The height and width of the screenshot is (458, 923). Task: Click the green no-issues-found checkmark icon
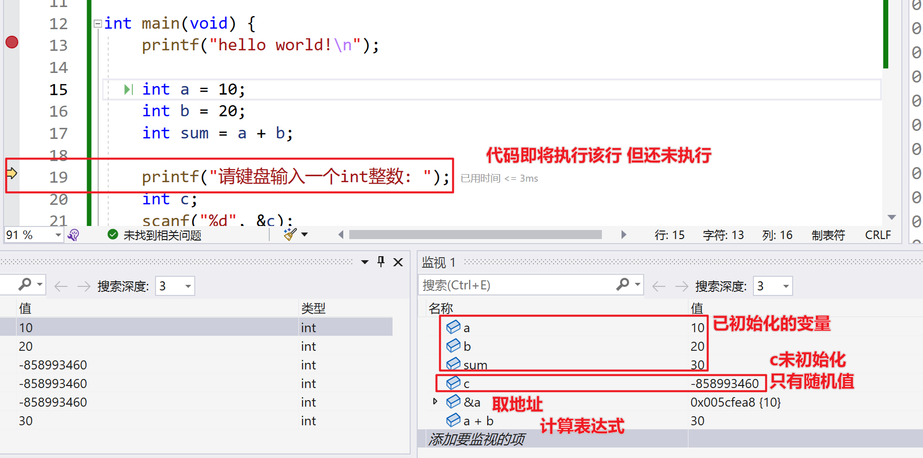[x=113, y=235]
